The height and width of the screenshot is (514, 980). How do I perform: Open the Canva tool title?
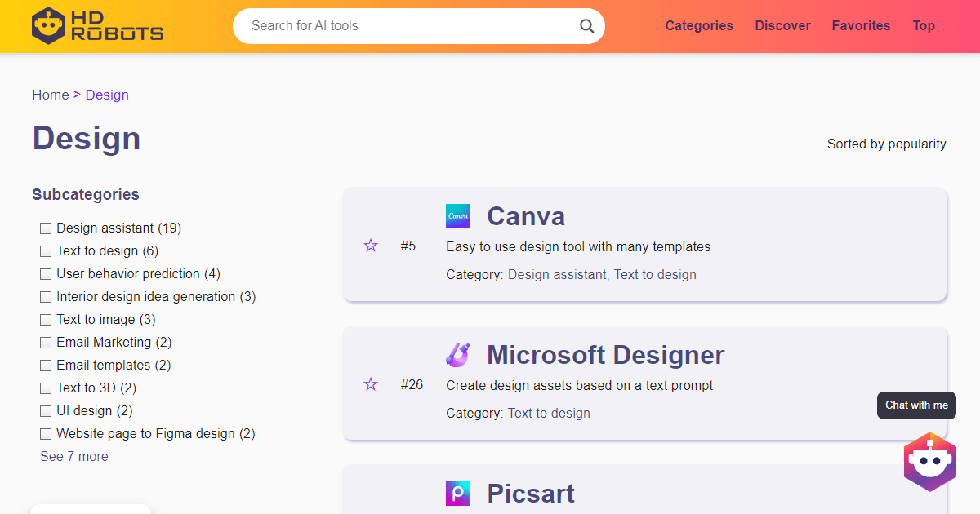(x=526, y=216)
